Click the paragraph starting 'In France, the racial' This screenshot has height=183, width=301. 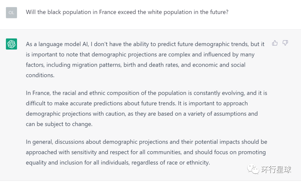(146, 109)
